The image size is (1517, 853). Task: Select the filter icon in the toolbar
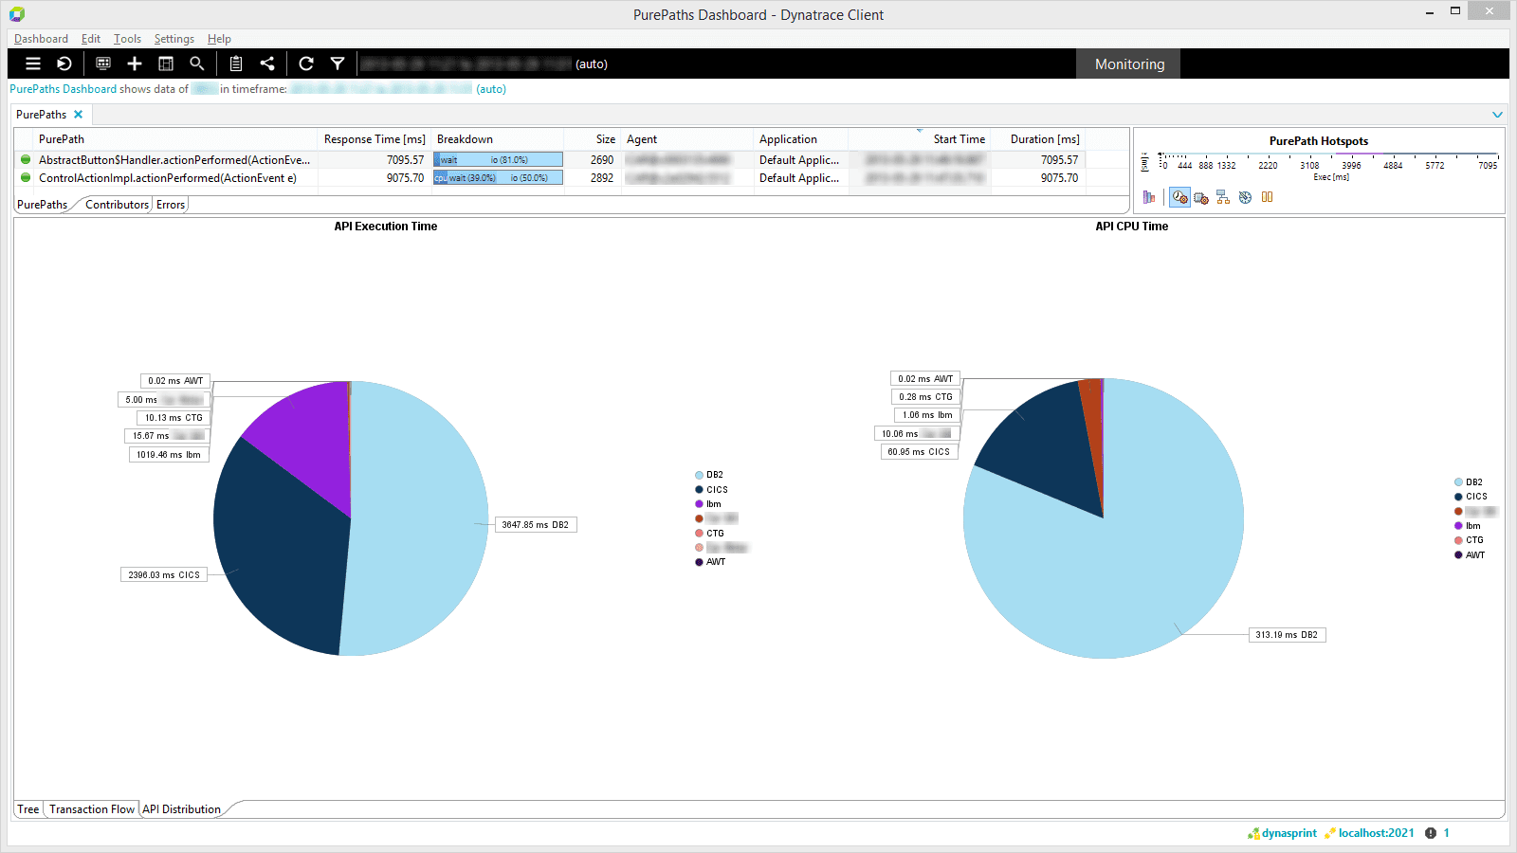[x=338, y=64]
